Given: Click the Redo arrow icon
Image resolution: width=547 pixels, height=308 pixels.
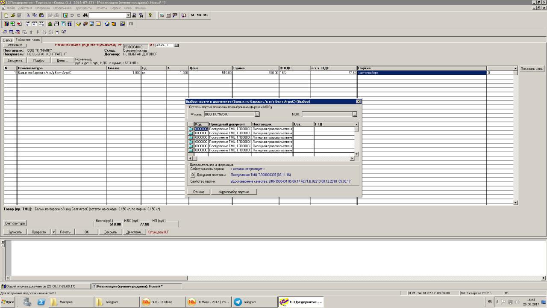Looking at the screenshot, I should pos(79,15).
